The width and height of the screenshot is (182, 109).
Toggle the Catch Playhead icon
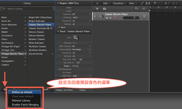tap(155, 3)
